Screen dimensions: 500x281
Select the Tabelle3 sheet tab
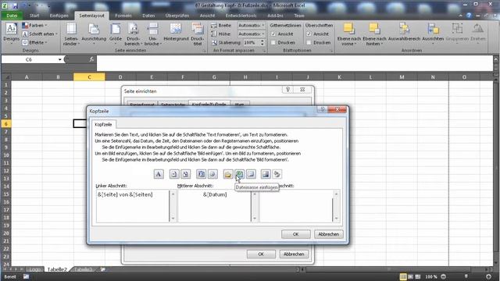pyautogui.click(x=83, y=269)
